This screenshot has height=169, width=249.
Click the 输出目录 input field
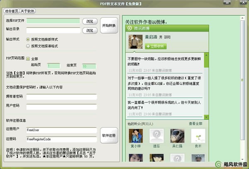[x=54, y=30]
